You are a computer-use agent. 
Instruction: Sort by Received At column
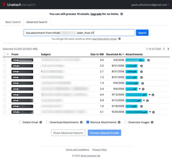coord(115,54)
